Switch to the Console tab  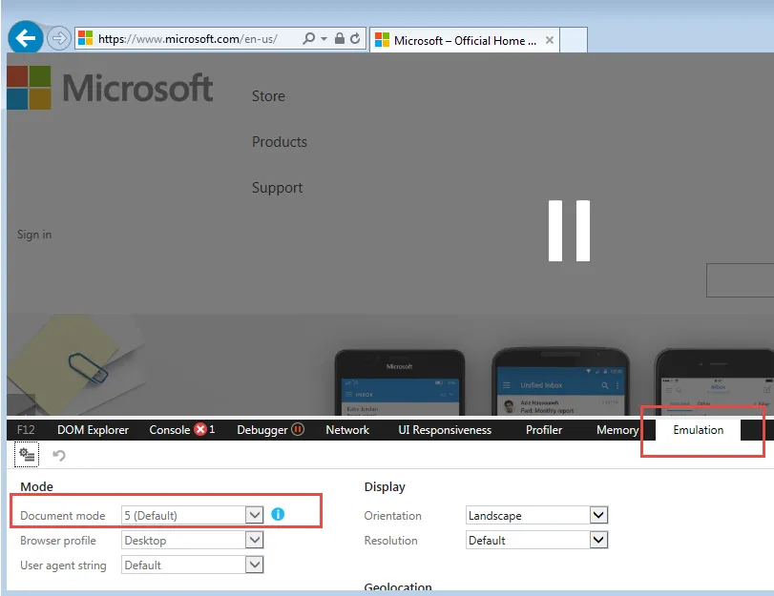click(x=169, y=430)
